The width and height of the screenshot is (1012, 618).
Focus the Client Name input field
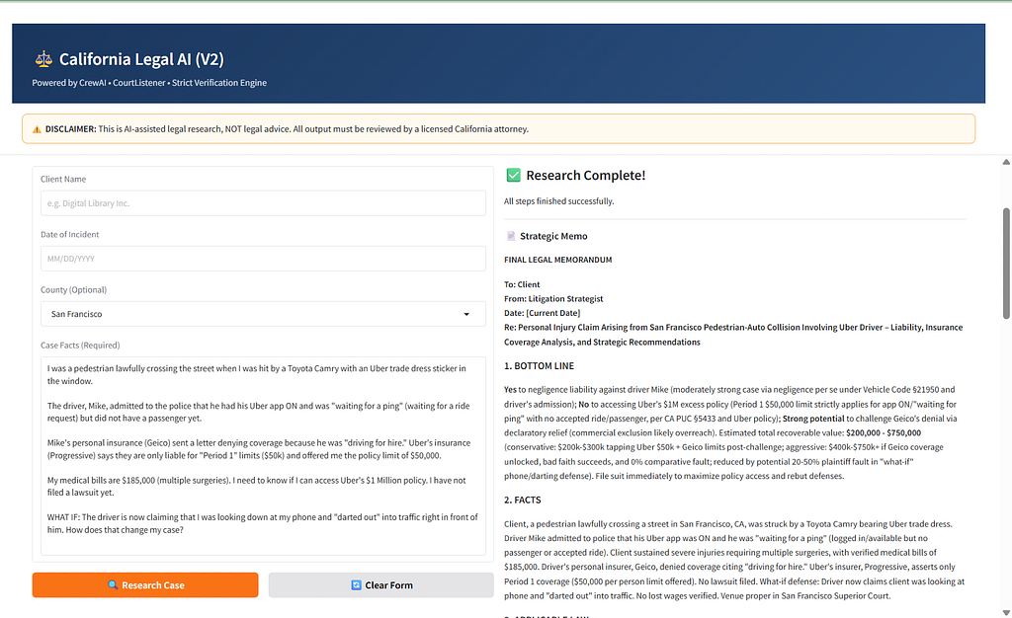[x=263, y=203]
